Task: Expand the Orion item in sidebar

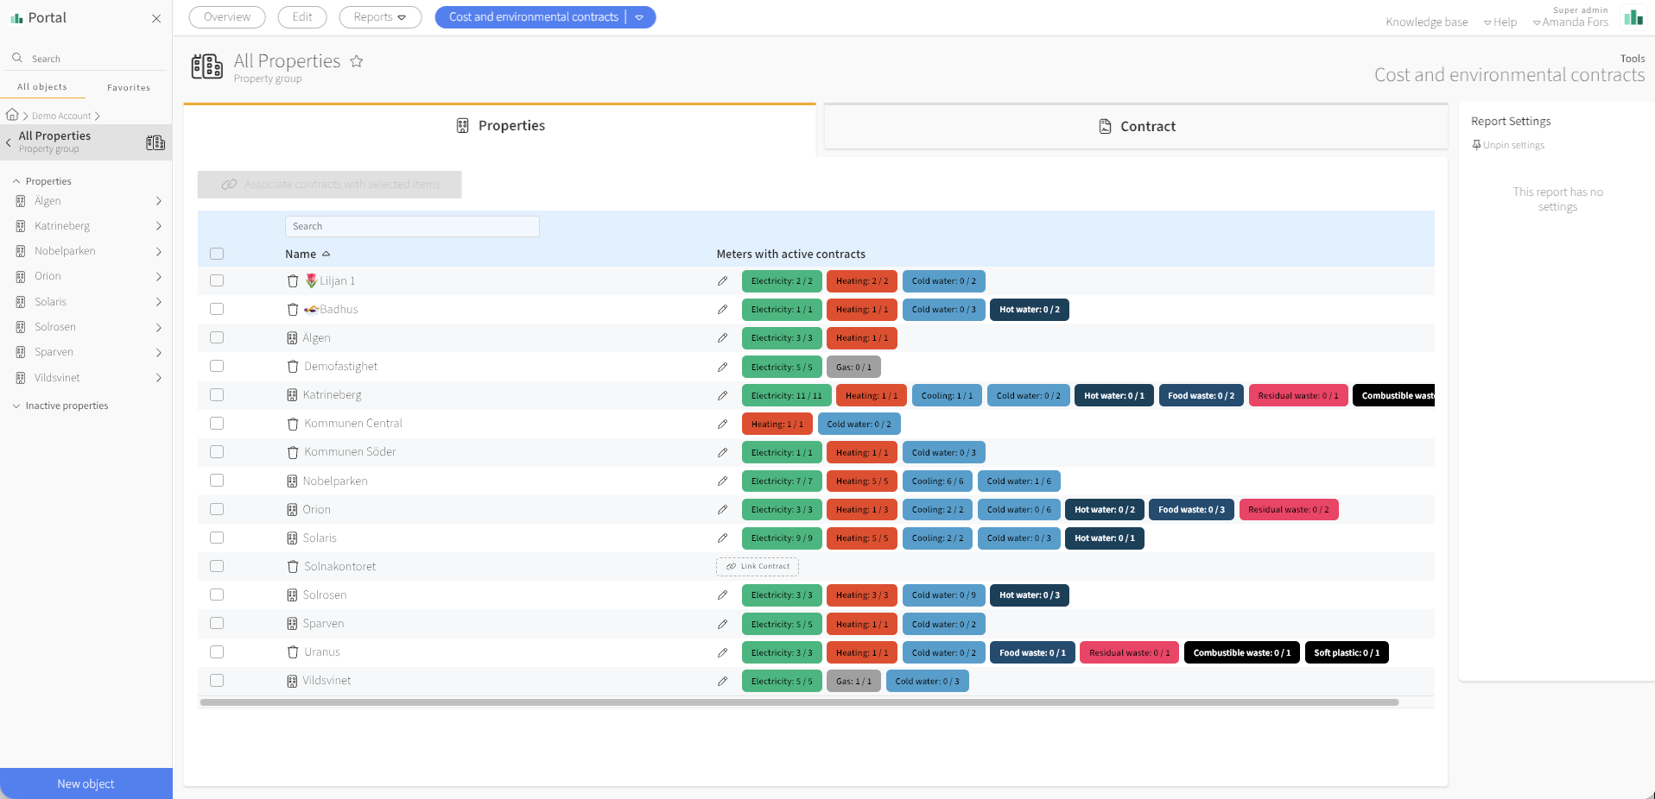Action: 158,277
